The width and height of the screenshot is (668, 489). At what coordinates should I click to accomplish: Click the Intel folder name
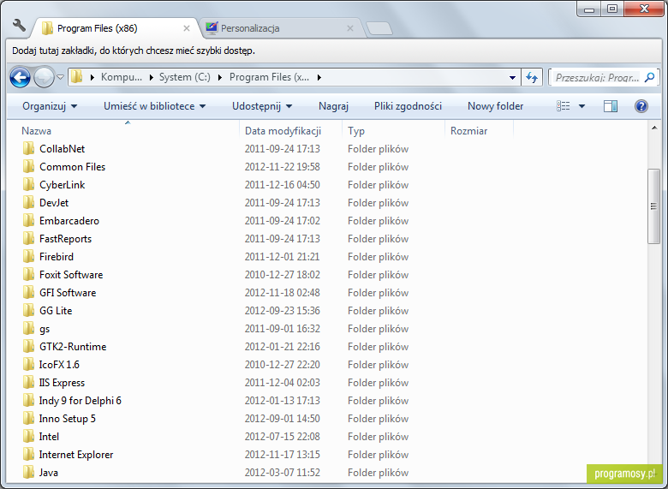(49, 437)
